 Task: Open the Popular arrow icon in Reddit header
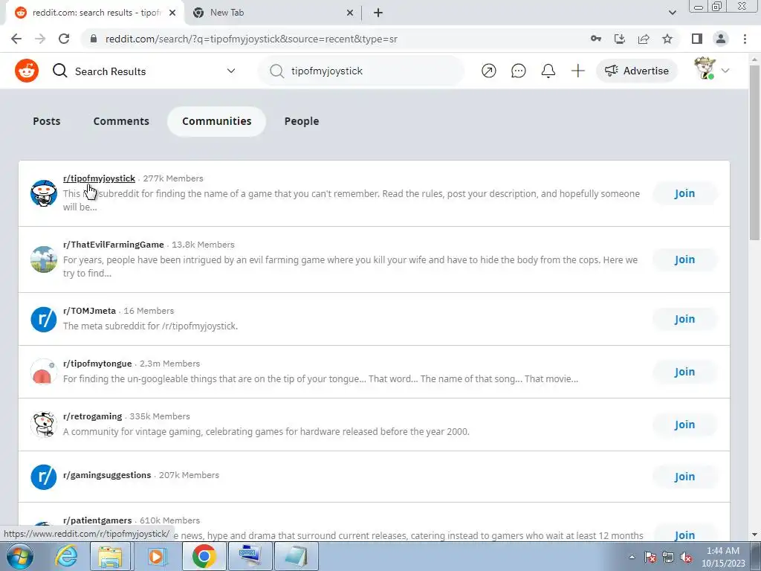pos(489,71)
